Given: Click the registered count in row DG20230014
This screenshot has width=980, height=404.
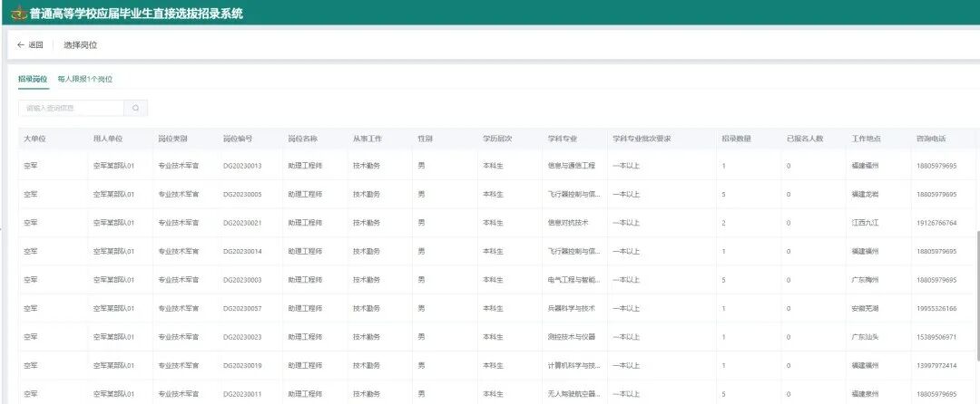Looking at the screenshot, I should tap(789, 251).
